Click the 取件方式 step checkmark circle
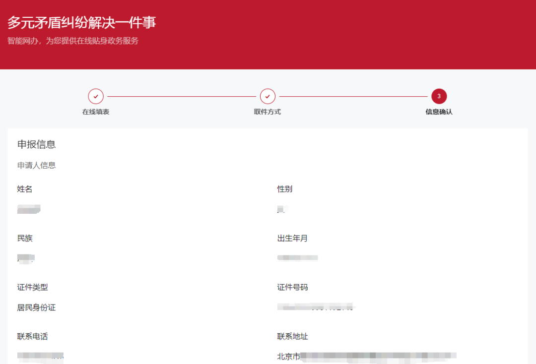Screen dimensions: 536x364 (x=268, y=96)
